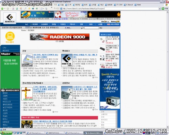This screenshot has width=169, height=135.
Task: Click the Forward arrow in IE toolbar
Action: [8, 8]
